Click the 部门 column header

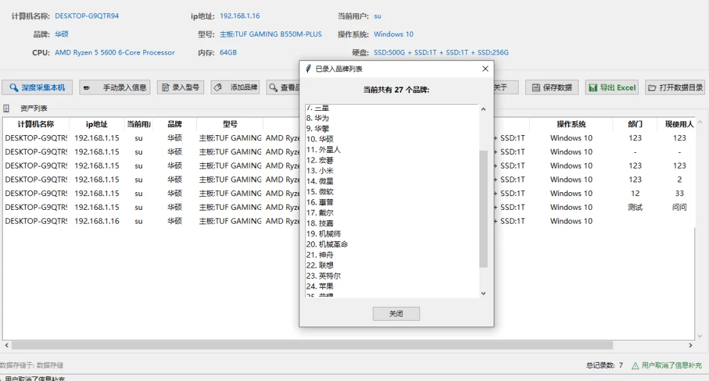(x=635, y=124)
